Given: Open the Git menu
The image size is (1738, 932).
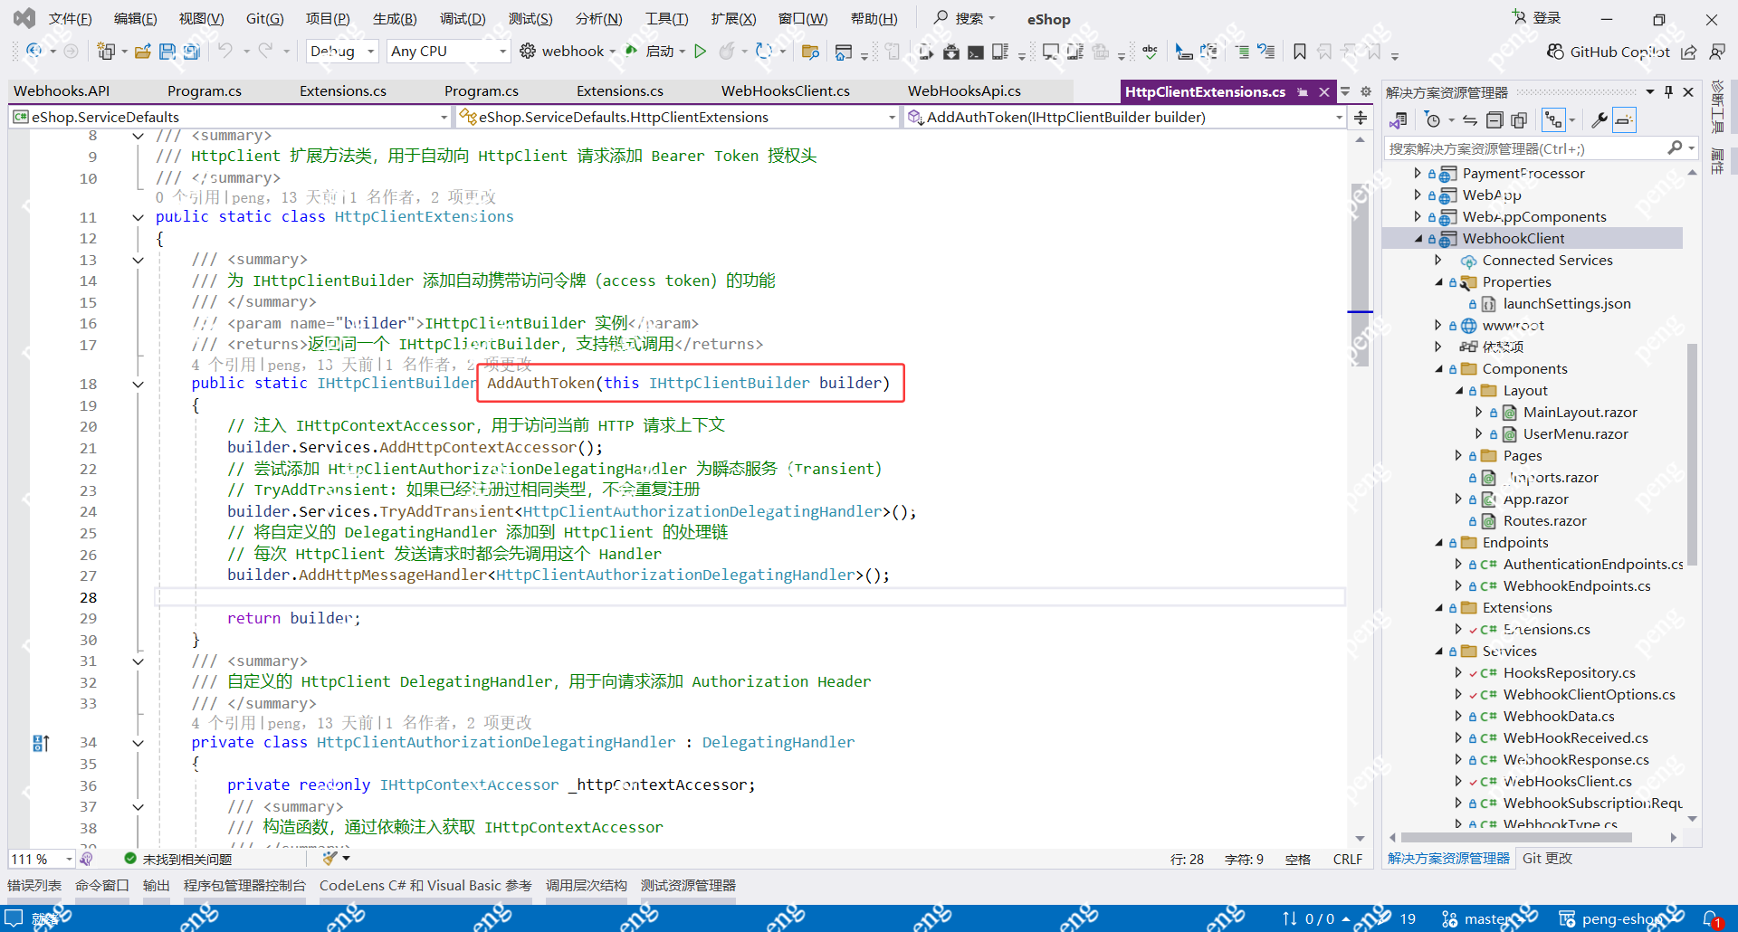Looking at the screenshot, I should [264, 18].
